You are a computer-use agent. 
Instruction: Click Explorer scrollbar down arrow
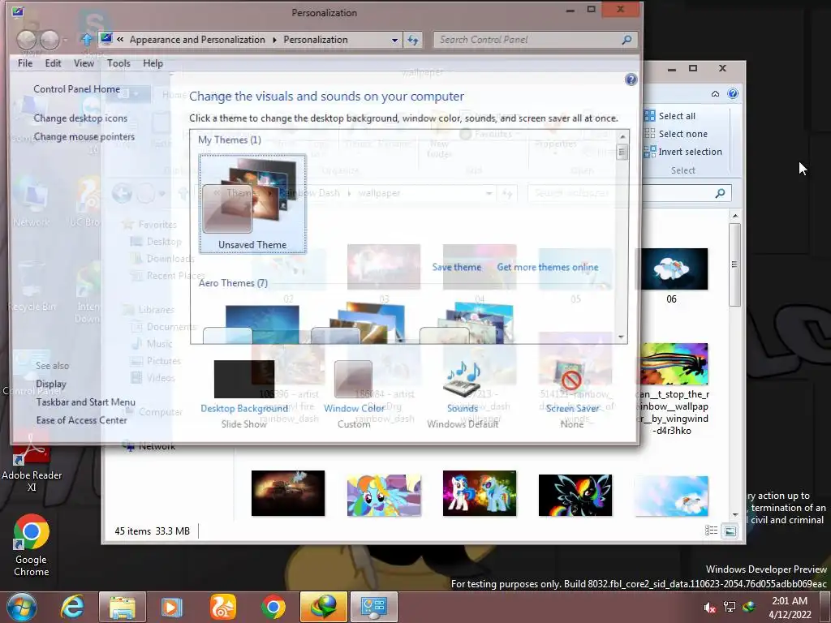[x=735, y=515]
